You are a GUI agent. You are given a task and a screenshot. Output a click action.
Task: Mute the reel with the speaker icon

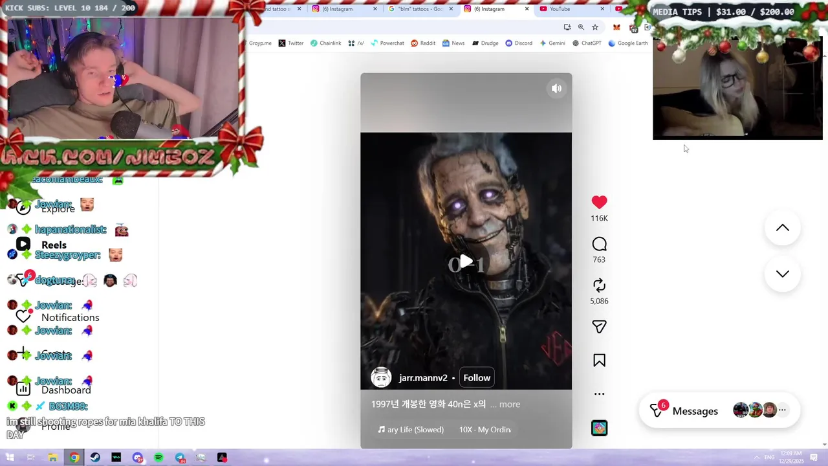pos(556,89)
